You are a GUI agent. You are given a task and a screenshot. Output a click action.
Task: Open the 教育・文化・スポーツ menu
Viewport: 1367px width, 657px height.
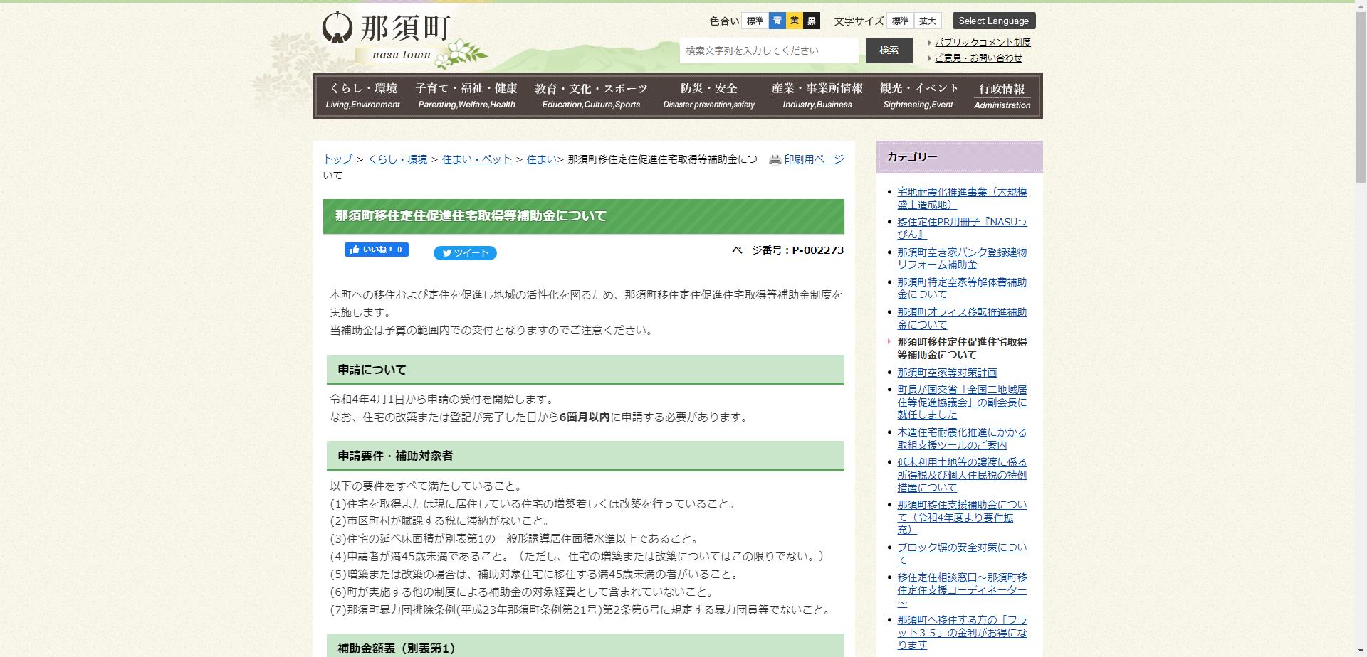tap(591, 96)
